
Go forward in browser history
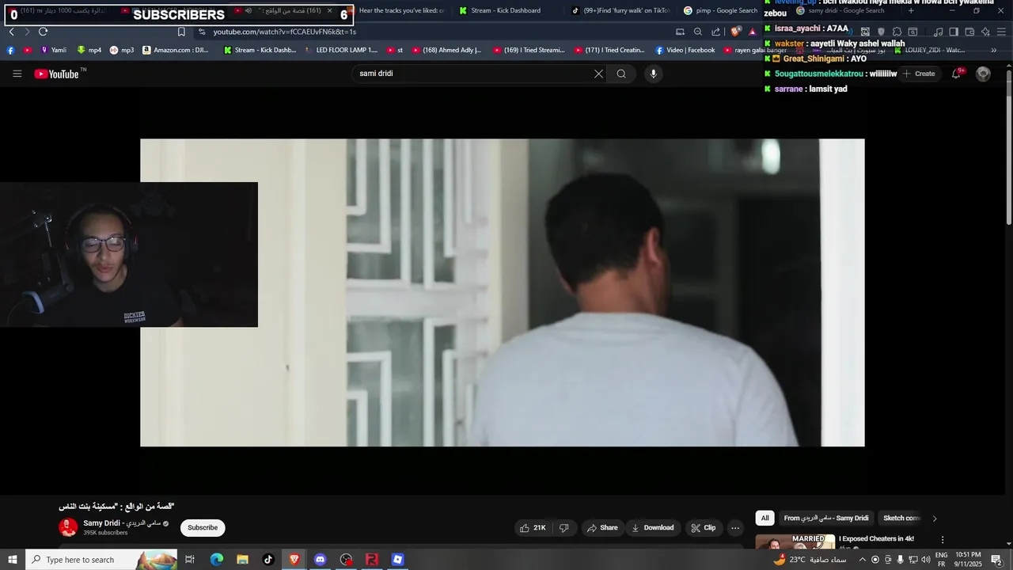(26, 32)
